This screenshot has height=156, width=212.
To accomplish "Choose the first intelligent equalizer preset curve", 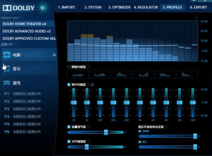I will pyautogui.click(x=78, y=74).
